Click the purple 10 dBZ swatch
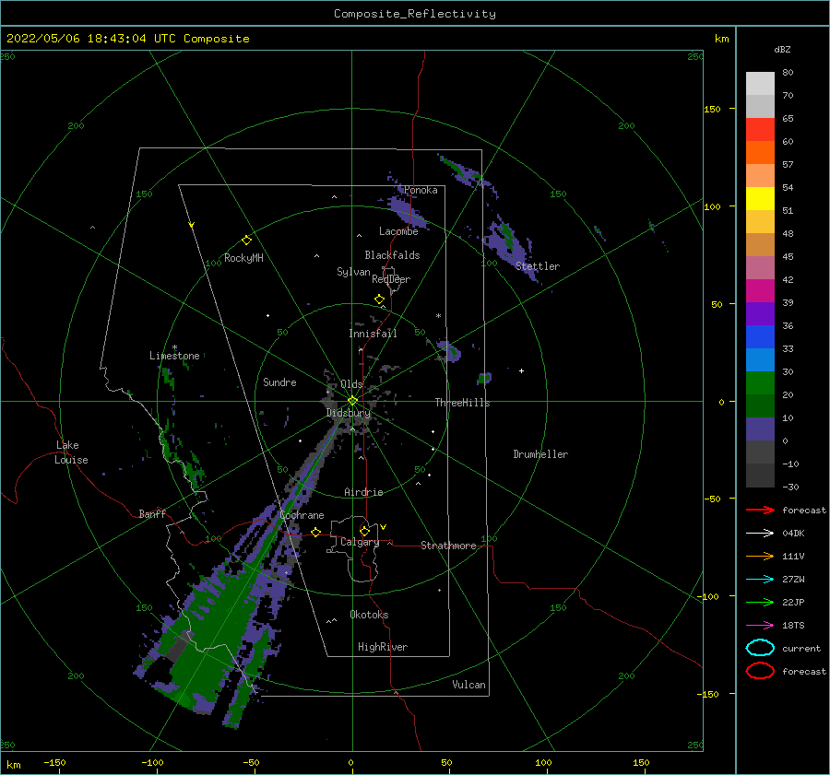The width and height of the screenshot is (830, 775). tap(760, 429)
